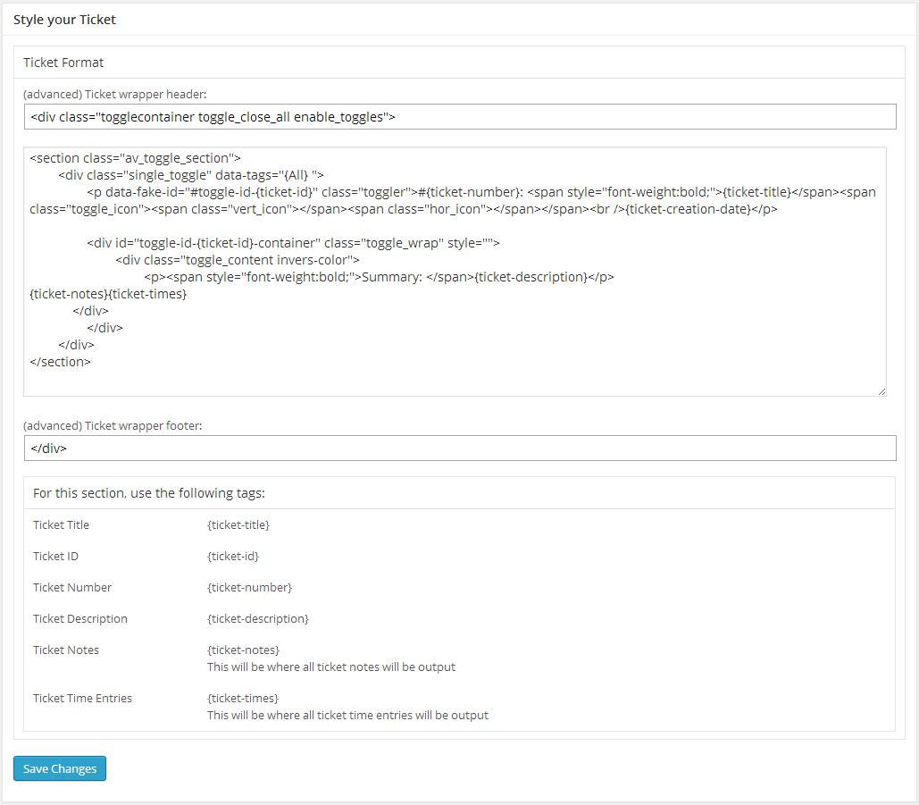Click inside the ticket format HTML textarea
919x805 pixels.
[x=455, y=272]
